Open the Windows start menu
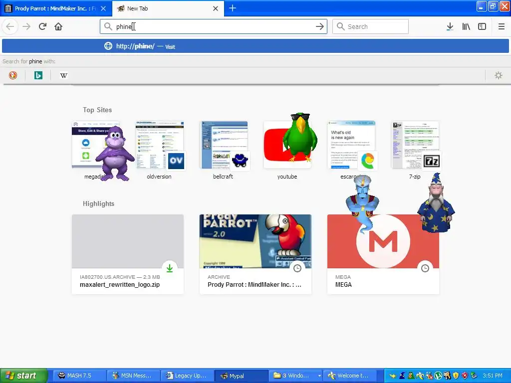 pos(23,376)
